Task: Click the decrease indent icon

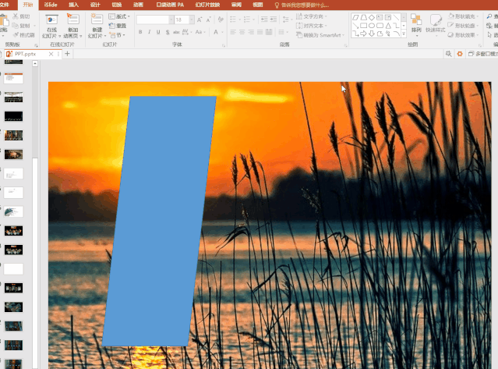Action: [x=264, y=20]
